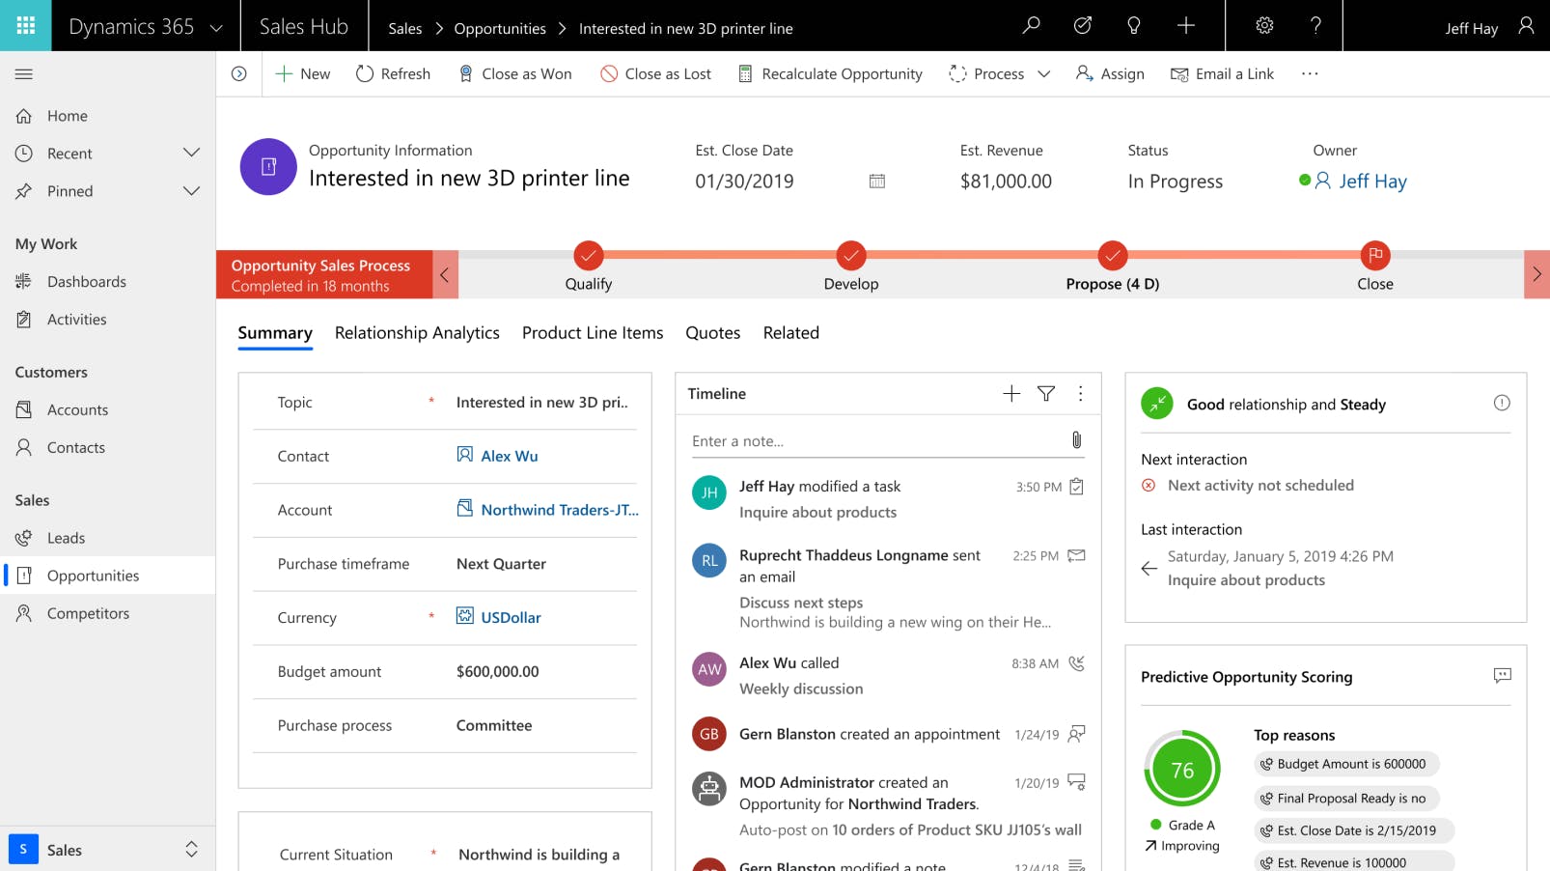The image size is (1550, 871).
Task: Collapse the site map with the hamburger icon
Action: pyautogui.click(x=23, y=72)
